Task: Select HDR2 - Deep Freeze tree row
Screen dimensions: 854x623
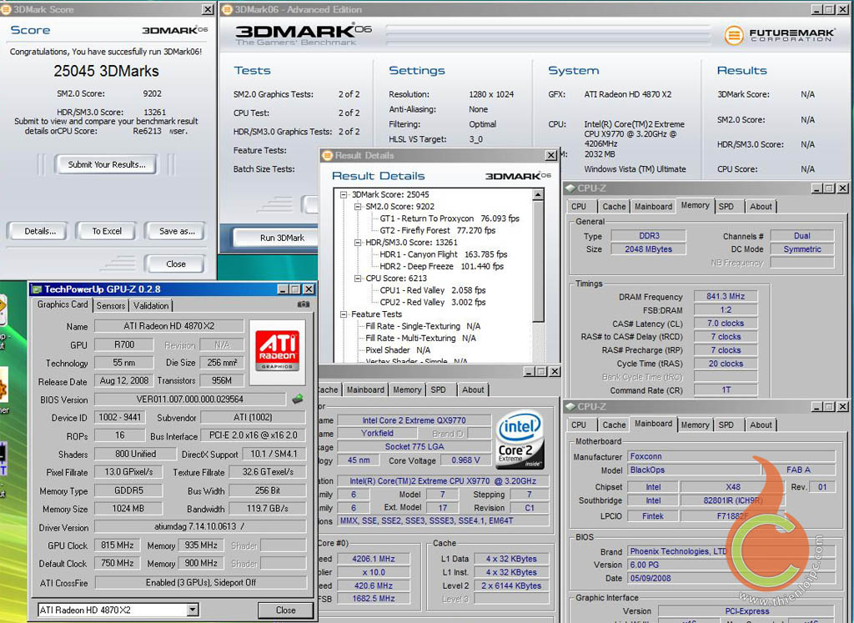Action: (x=441, y=266)
